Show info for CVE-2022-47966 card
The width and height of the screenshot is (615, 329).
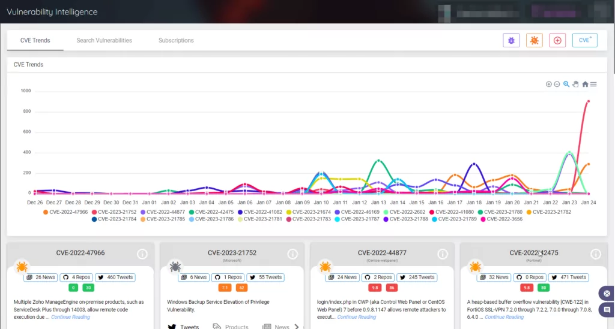(x=142, y=254)
